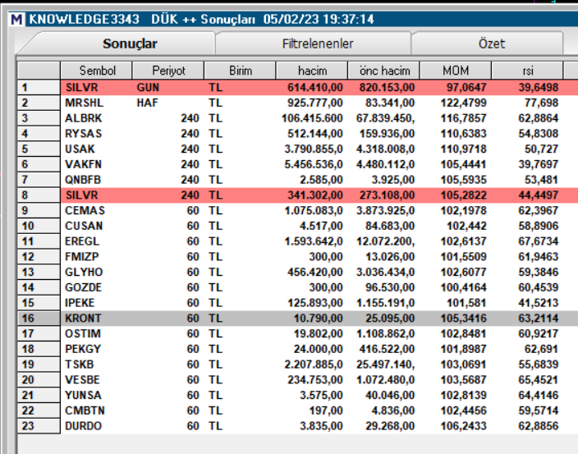Sort by the Birim column header

coord(241,71)
